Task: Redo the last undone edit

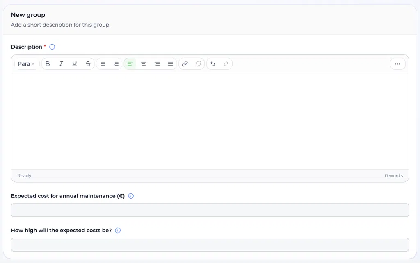Action: [226, 63]
